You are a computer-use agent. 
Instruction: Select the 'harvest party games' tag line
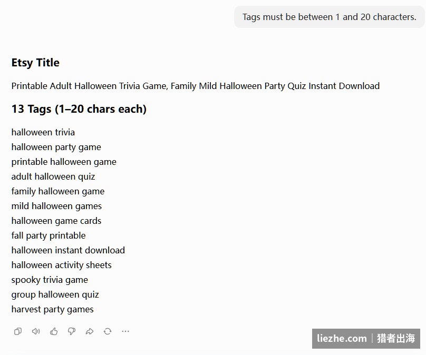tap(52, 309)
